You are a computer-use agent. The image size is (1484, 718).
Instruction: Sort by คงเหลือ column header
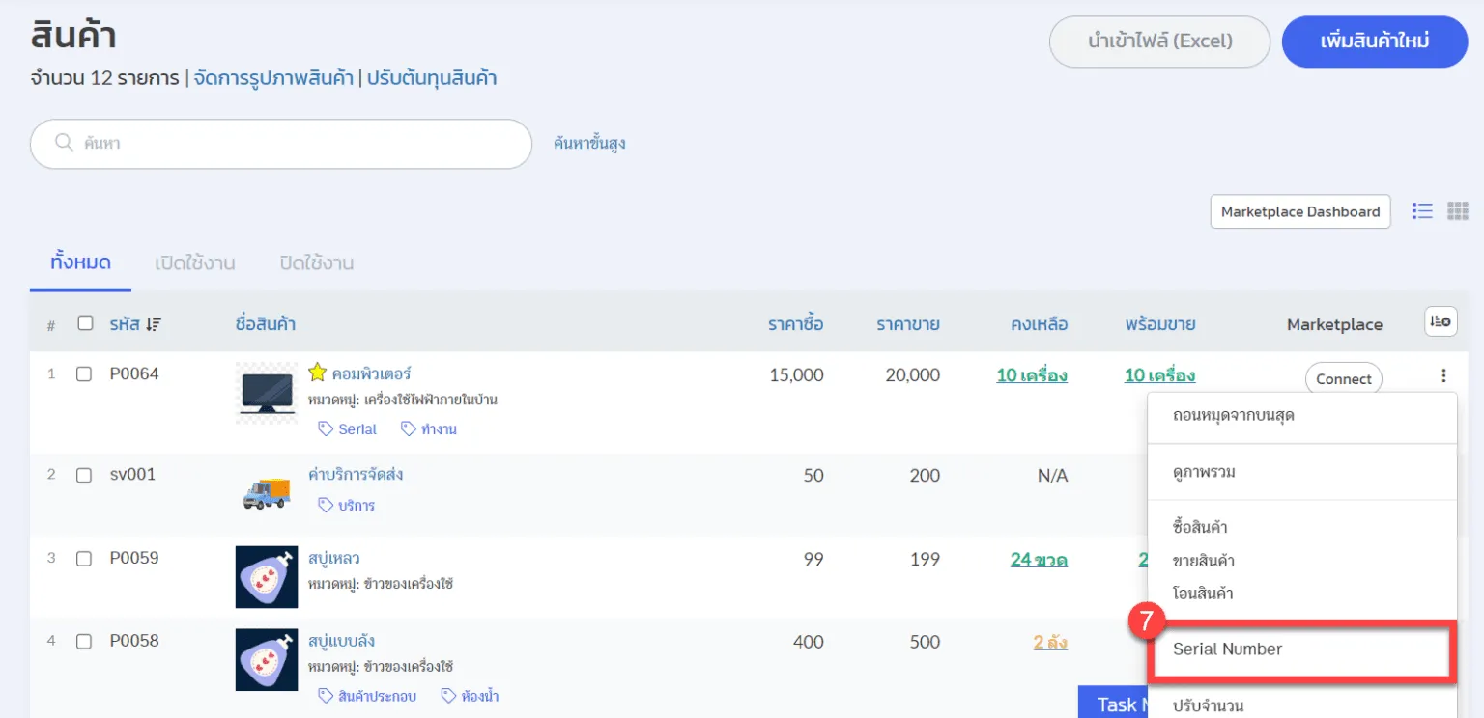click(1039, 324)
